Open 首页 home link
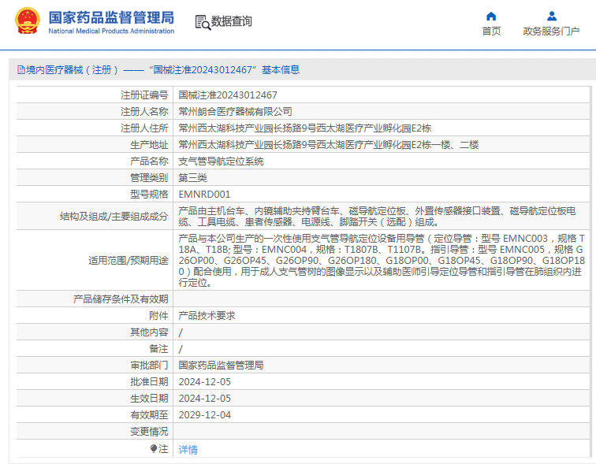596x464 pixels. 491,32
